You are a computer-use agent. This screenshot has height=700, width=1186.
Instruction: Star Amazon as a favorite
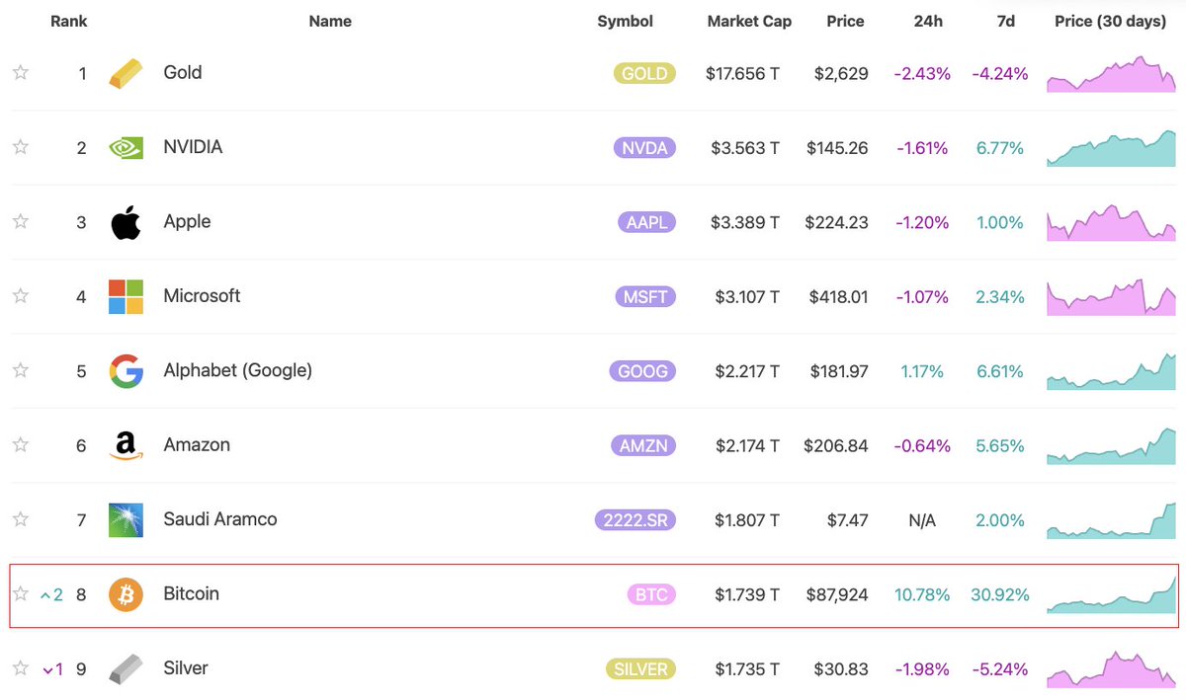(x=20, y=445)
